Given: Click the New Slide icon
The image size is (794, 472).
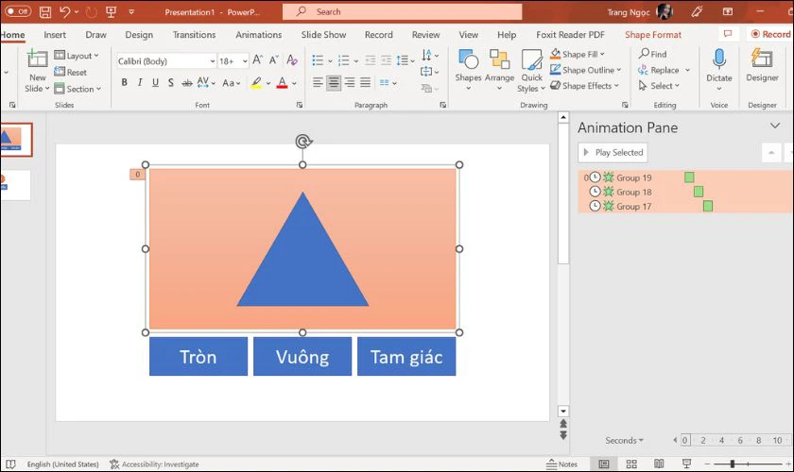Looking at the screenshot, I should coord(37,59).
